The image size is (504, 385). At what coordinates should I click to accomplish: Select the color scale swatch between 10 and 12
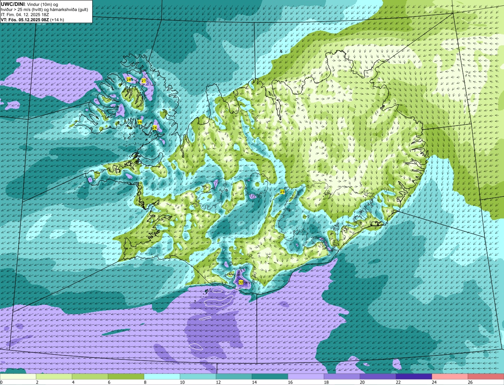198,376
